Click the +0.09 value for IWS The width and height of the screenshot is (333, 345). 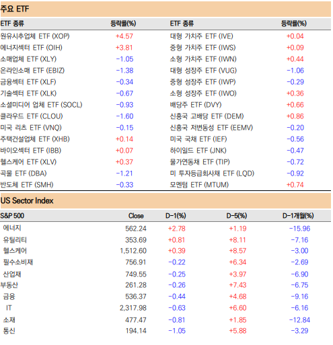click(x=295, y=48)
